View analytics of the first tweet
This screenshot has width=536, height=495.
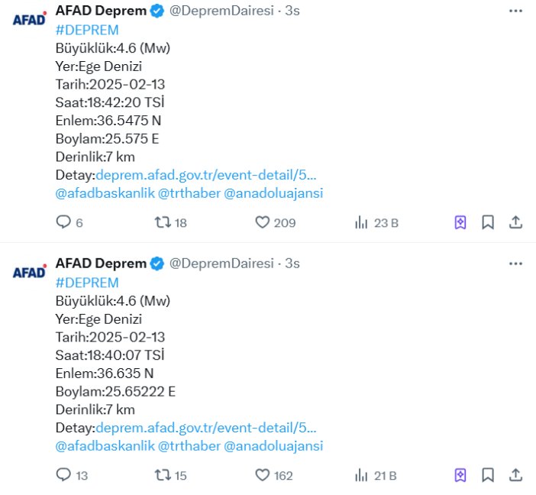tap(361, 222)
